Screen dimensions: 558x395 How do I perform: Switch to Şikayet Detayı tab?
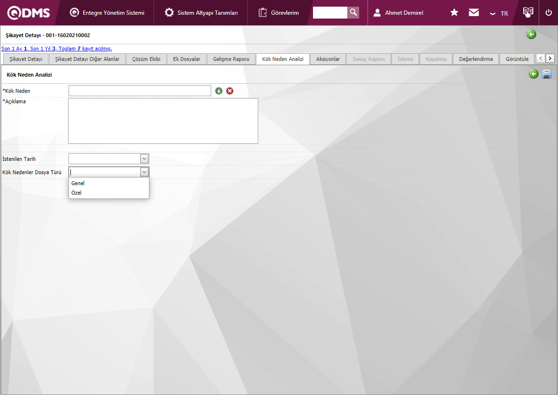tap(26, 59)
